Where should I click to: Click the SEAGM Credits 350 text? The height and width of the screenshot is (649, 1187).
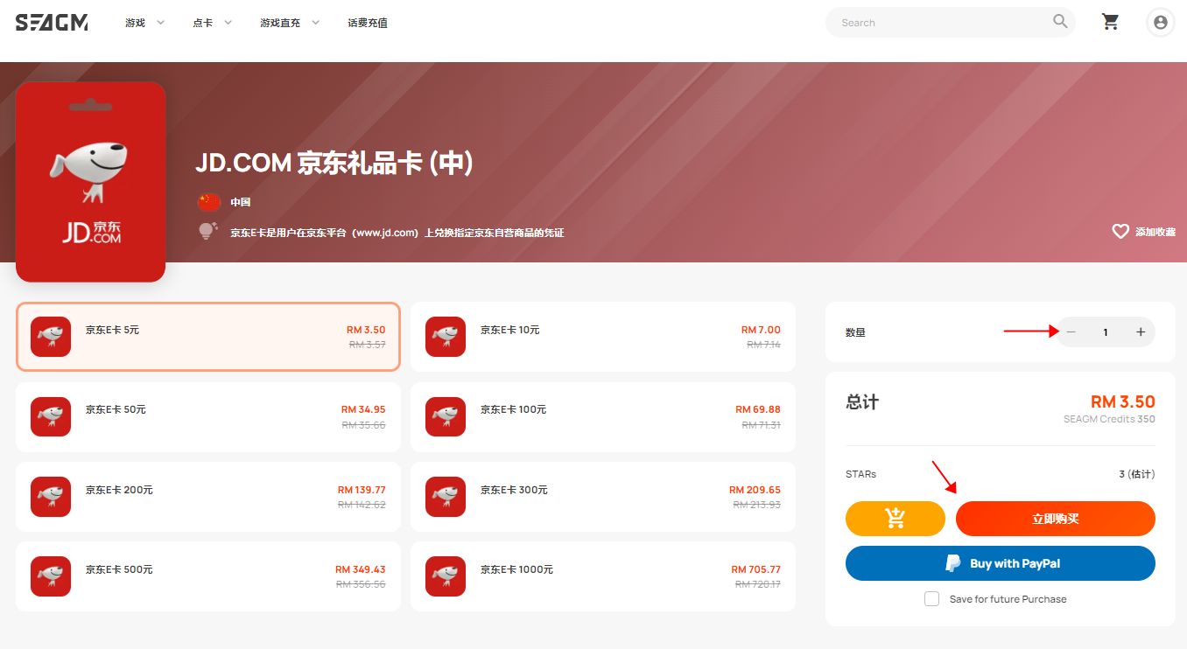pyautogui.click(x=1109, y=419)
